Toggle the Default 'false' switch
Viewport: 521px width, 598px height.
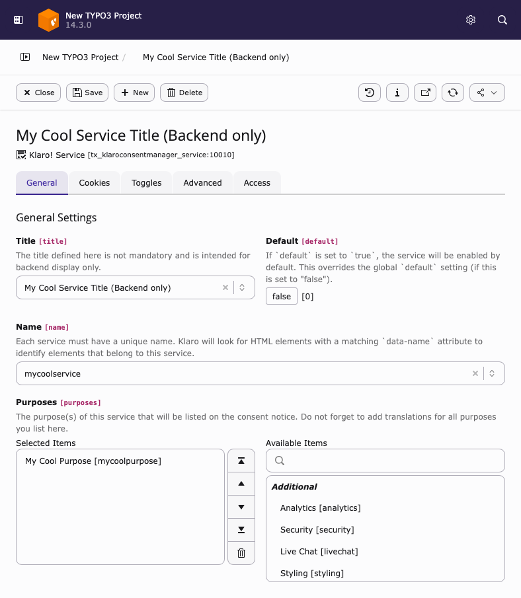[282, 296]
